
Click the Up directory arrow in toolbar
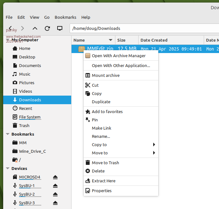(x=35, y=28)
